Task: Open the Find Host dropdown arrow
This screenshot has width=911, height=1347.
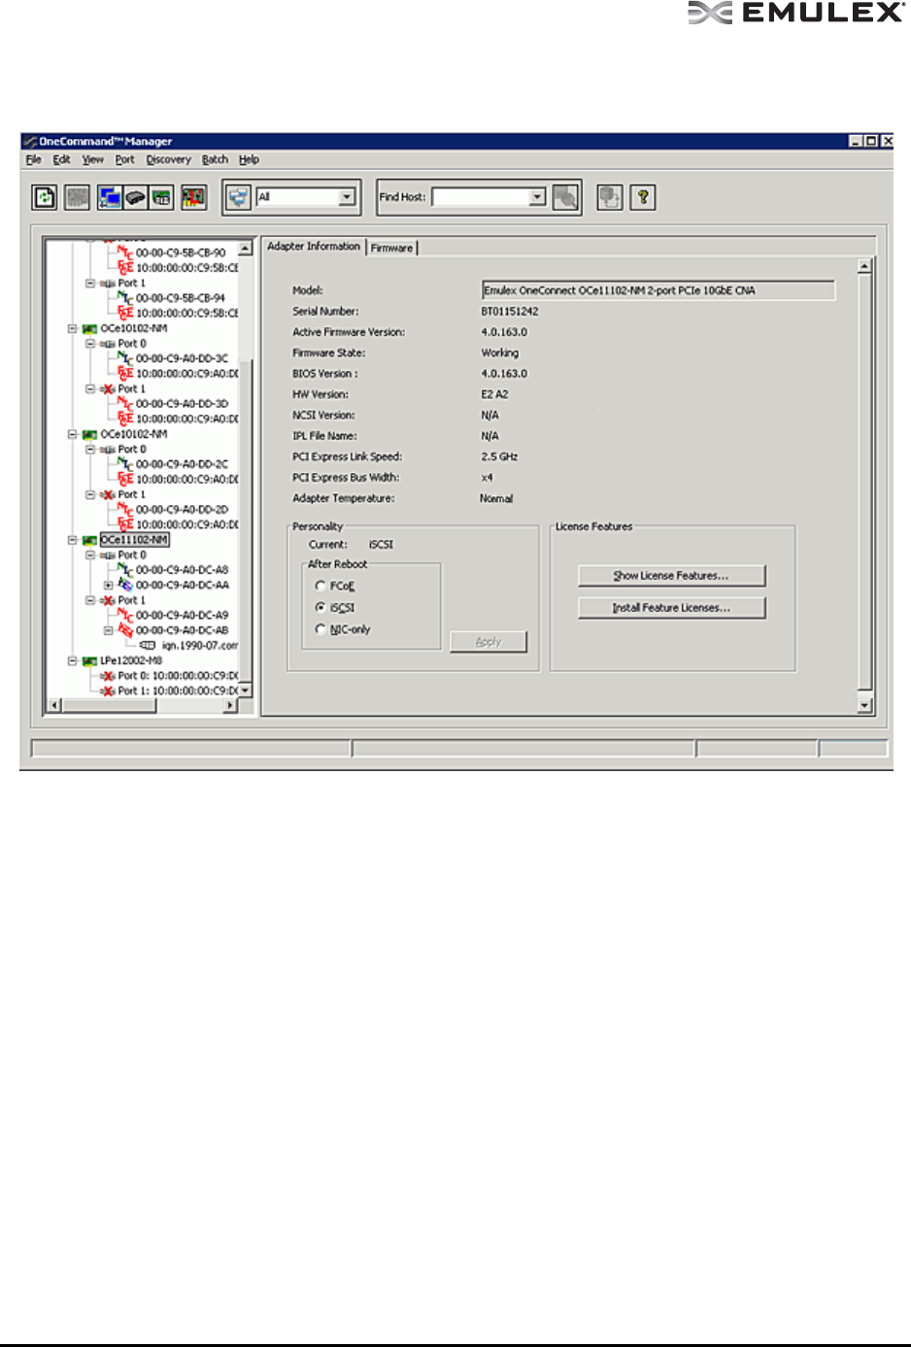Action: click(538, 197)
